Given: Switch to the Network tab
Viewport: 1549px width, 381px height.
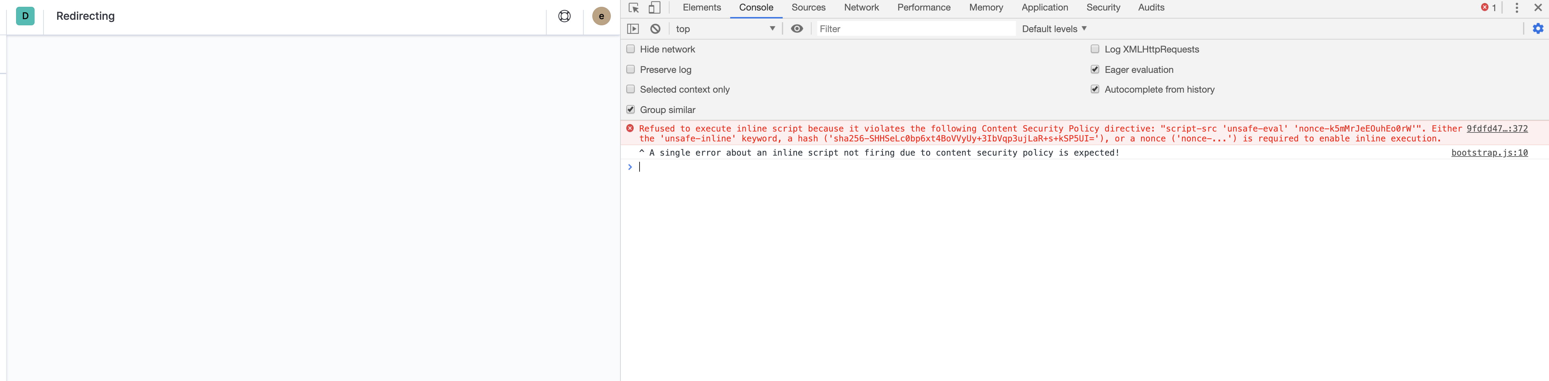Looking at the screenshot, I should pyautogui.click(x=861, y=8).
